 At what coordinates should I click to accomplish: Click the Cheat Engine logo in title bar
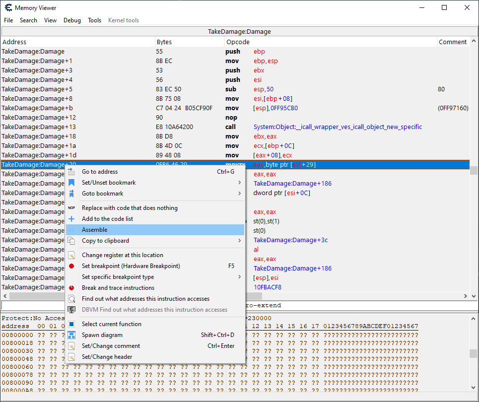8,7
